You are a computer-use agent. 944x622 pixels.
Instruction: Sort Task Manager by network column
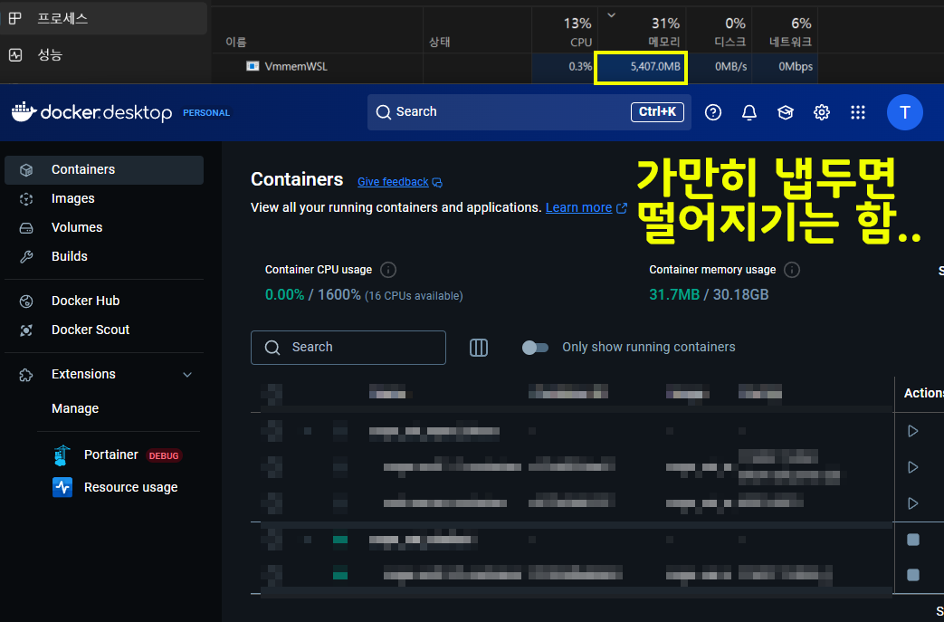tap(785, 30)
